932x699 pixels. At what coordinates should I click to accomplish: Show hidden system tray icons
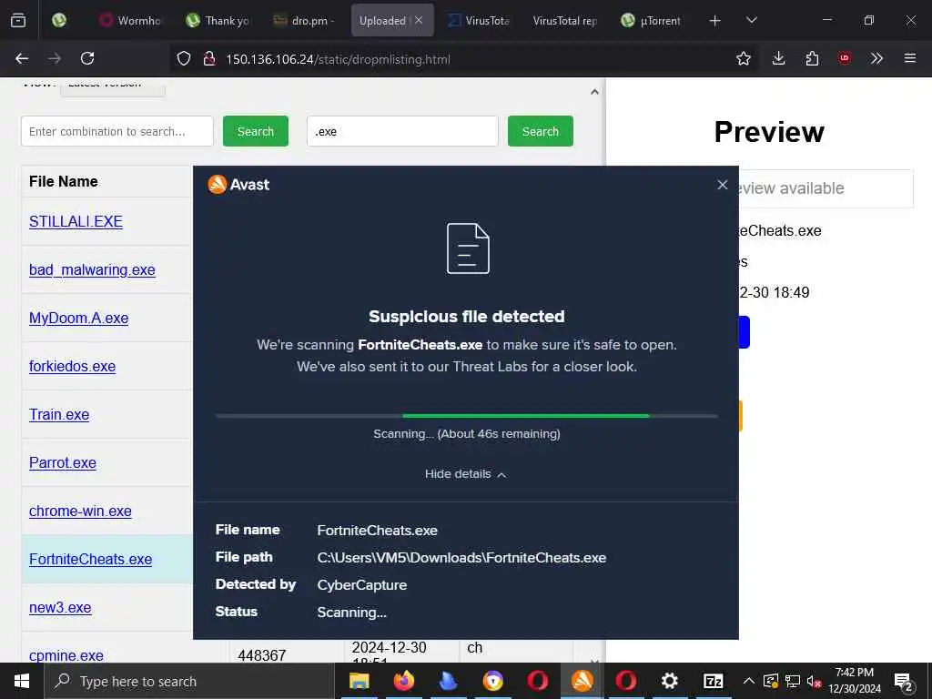pos(749,681)
